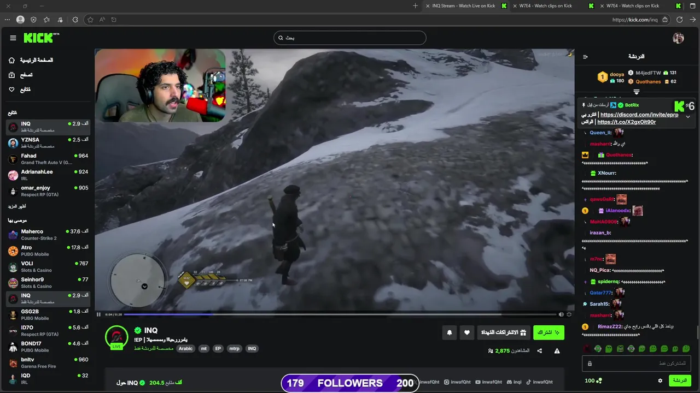Report the stream via warning triangle
Viewport: 700px width, 393px height.
point(557,351)
